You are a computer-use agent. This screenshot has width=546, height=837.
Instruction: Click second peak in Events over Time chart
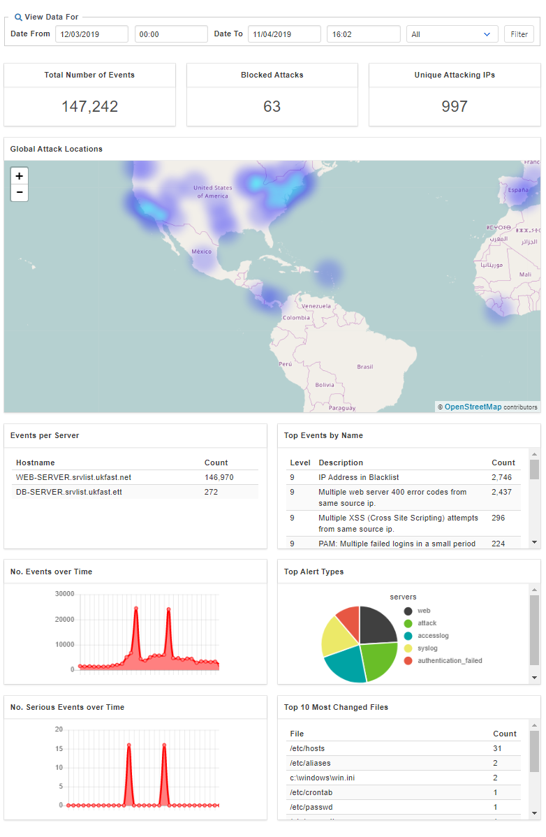click(x=168, y=609)
